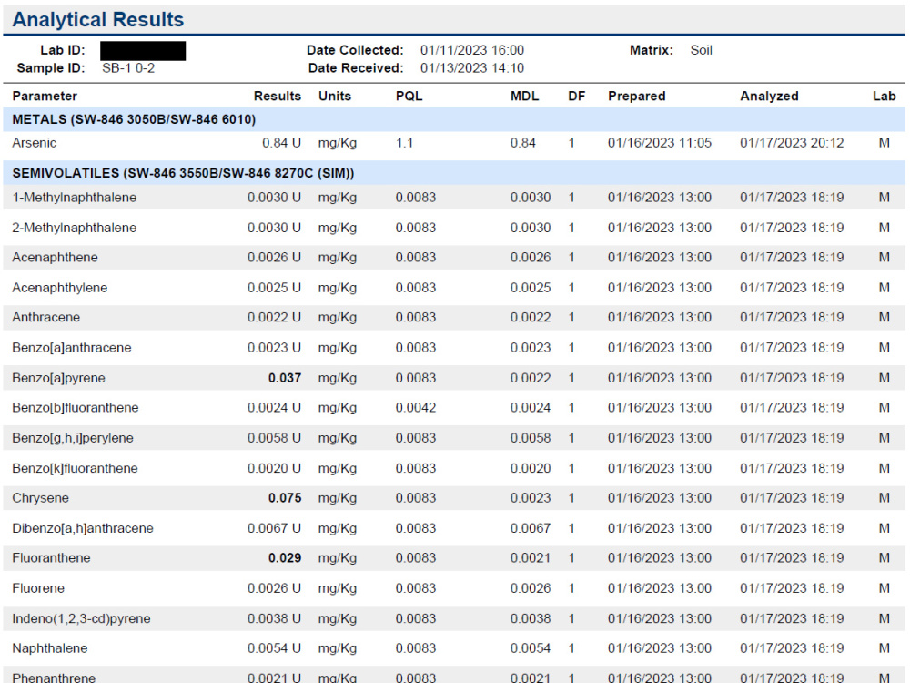Click the bold Fluoranthene result 0.029

click(285, 558)
